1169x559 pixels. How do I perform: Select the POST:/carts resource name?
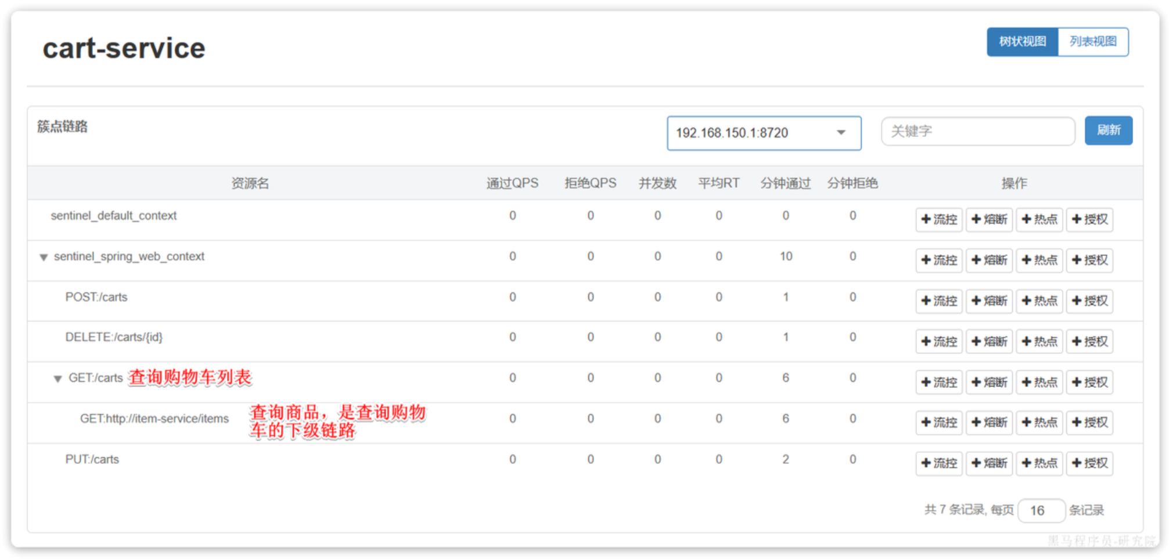tap(96, 297)
